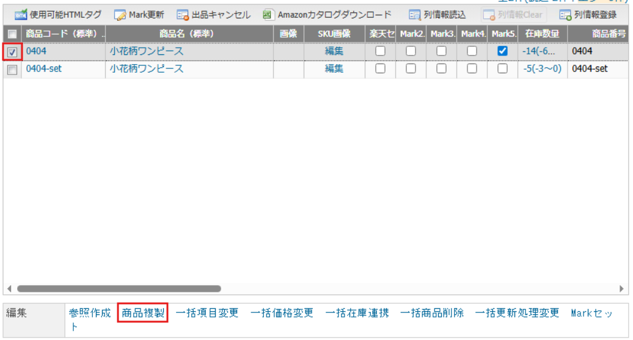Click the horizontal scrollbar thumb
633x340 pixels.
(119, 289)
